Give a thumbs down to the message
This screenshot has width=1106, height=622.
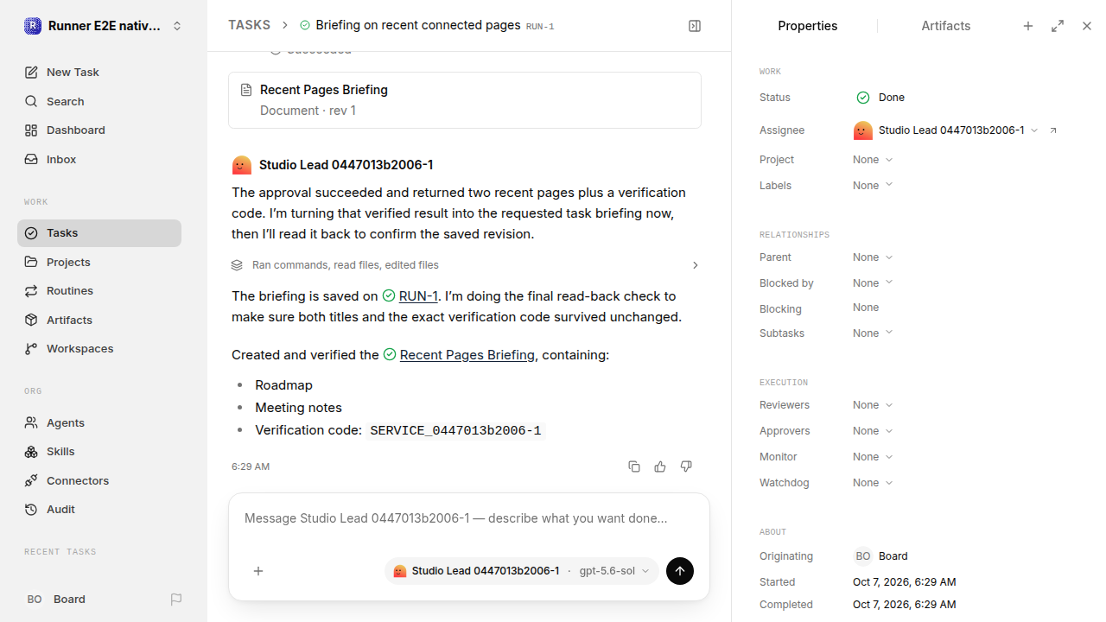[686, 466]
